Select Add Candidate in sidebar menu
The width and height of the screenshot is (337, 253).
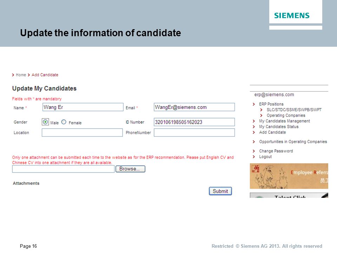(272, 132)
